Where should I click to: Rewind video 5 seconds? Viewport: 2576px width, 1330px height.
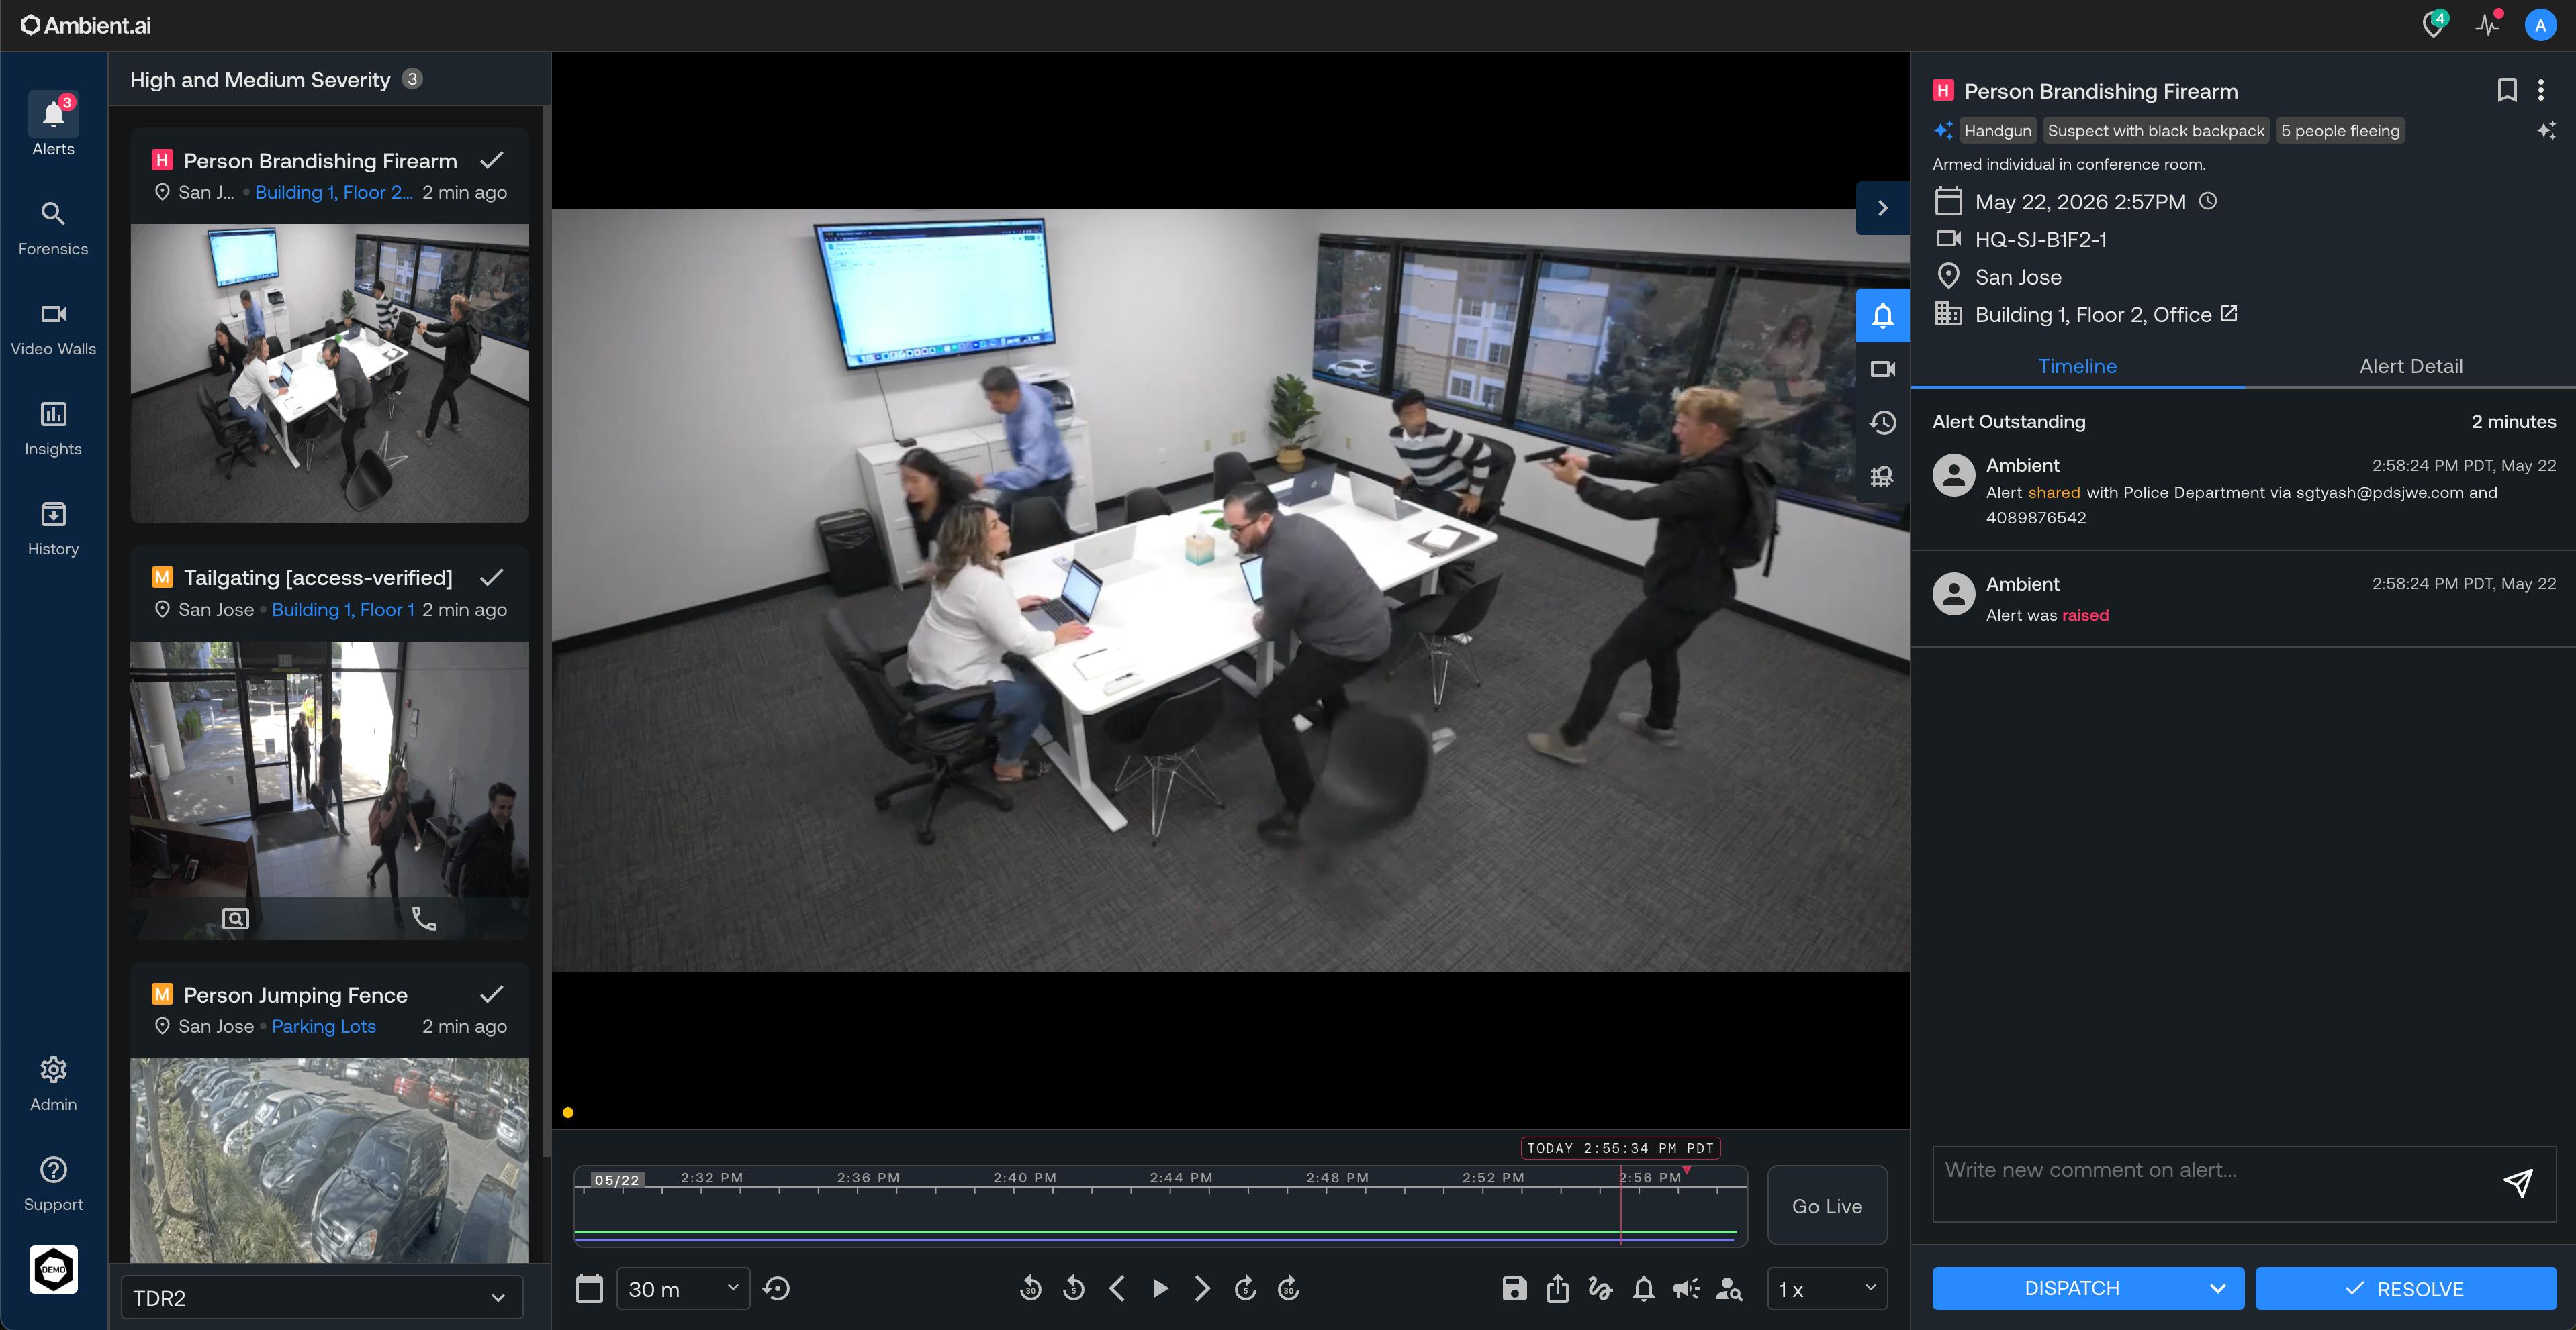pos(1074,1289)
